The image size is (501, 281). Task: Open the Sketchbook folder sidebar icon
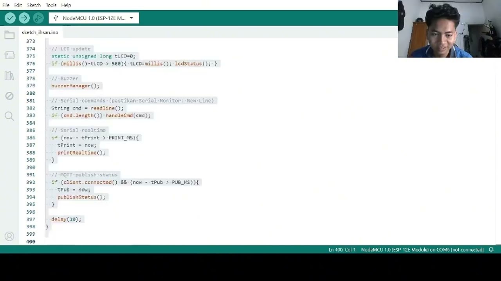point(9,35)
